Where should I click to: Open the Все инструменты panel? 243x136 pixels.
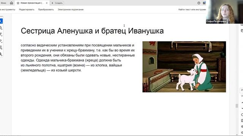pos(8,9)
